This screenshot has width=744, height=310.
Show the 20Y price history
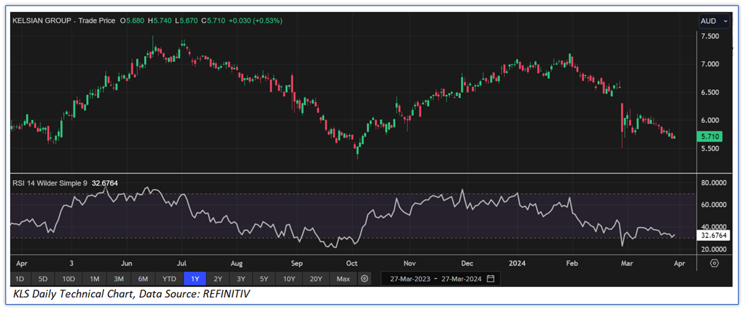click(316, 279)
